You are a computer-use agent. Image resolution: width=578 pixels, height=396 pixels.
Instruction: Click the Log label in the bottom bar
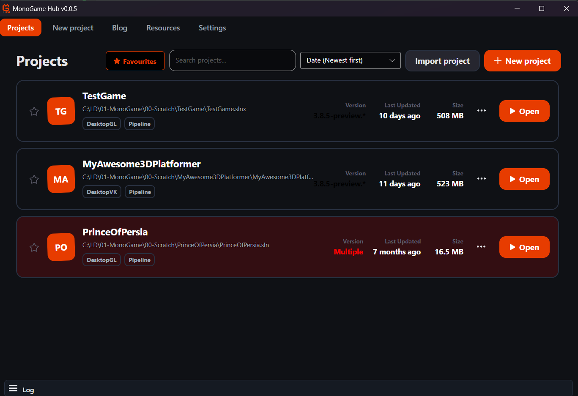click(28, 390)
